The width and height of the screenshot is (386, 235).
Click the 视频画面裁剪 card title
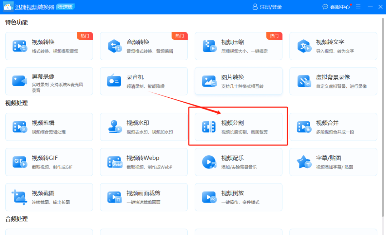point(144,193)
